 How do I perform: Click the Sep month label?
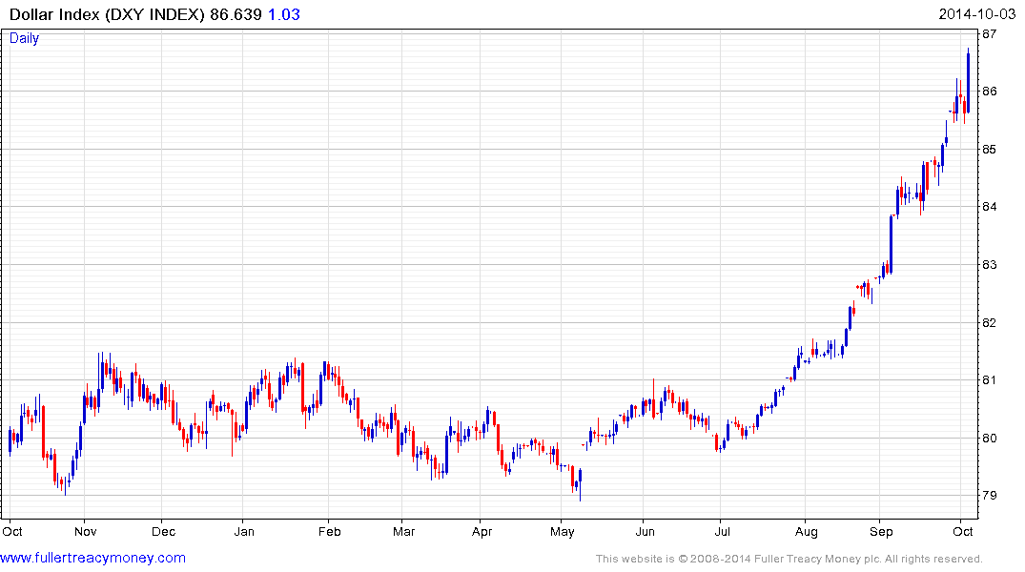click(x=881, y=531)
